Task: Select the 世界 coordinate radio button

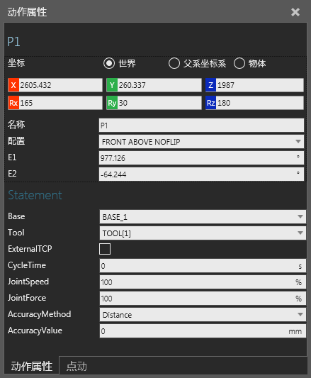Action: (x=109, y=63)
